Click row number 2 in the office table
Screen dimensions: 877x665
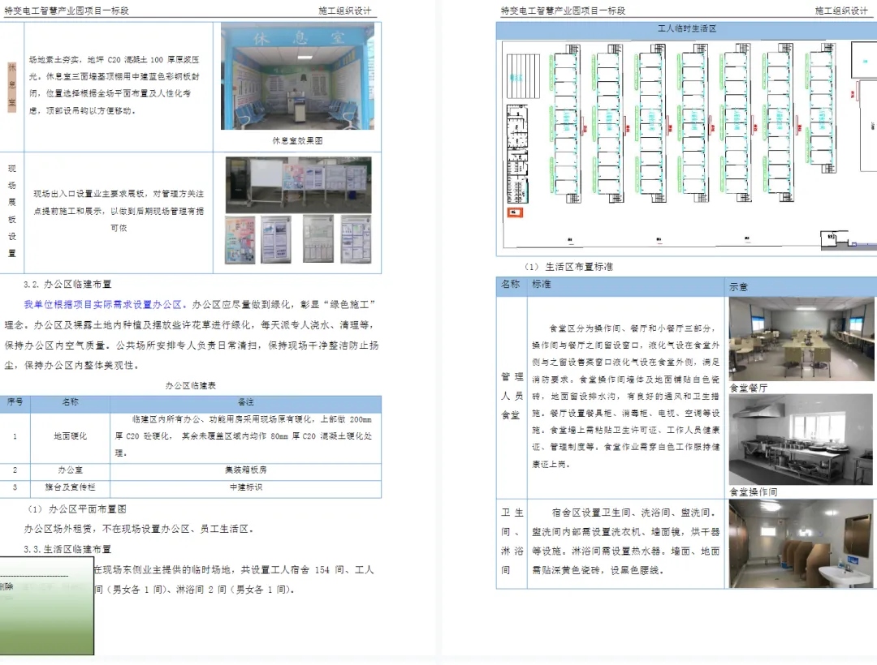(x=15, y=470)
